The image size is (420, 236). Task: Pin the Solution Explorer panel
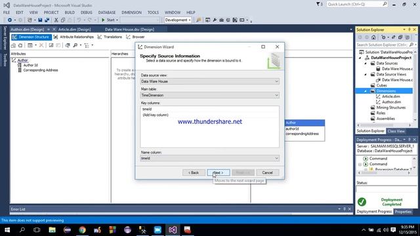tap(409, 29)
